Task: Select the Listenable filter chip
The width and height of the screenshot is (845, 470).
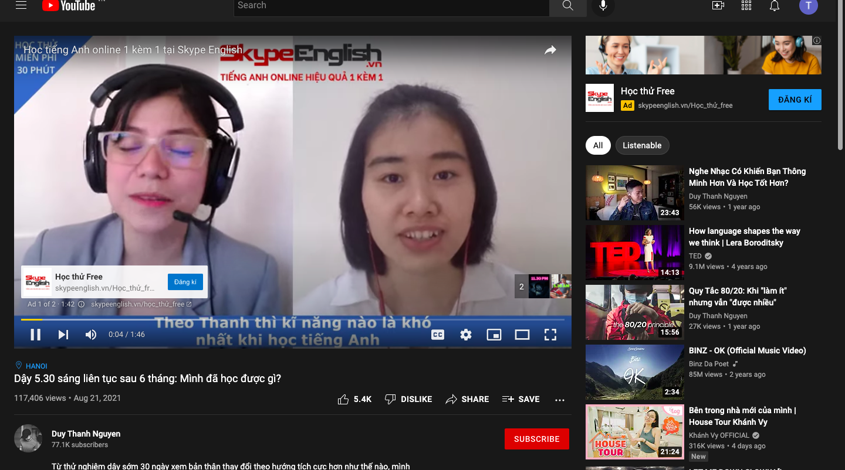Action: click(642, 145)
